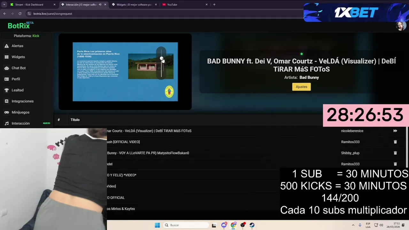Click the Plataforma: Kick label
The width and height of the screenshot is (409, 230).
point(27,36)
